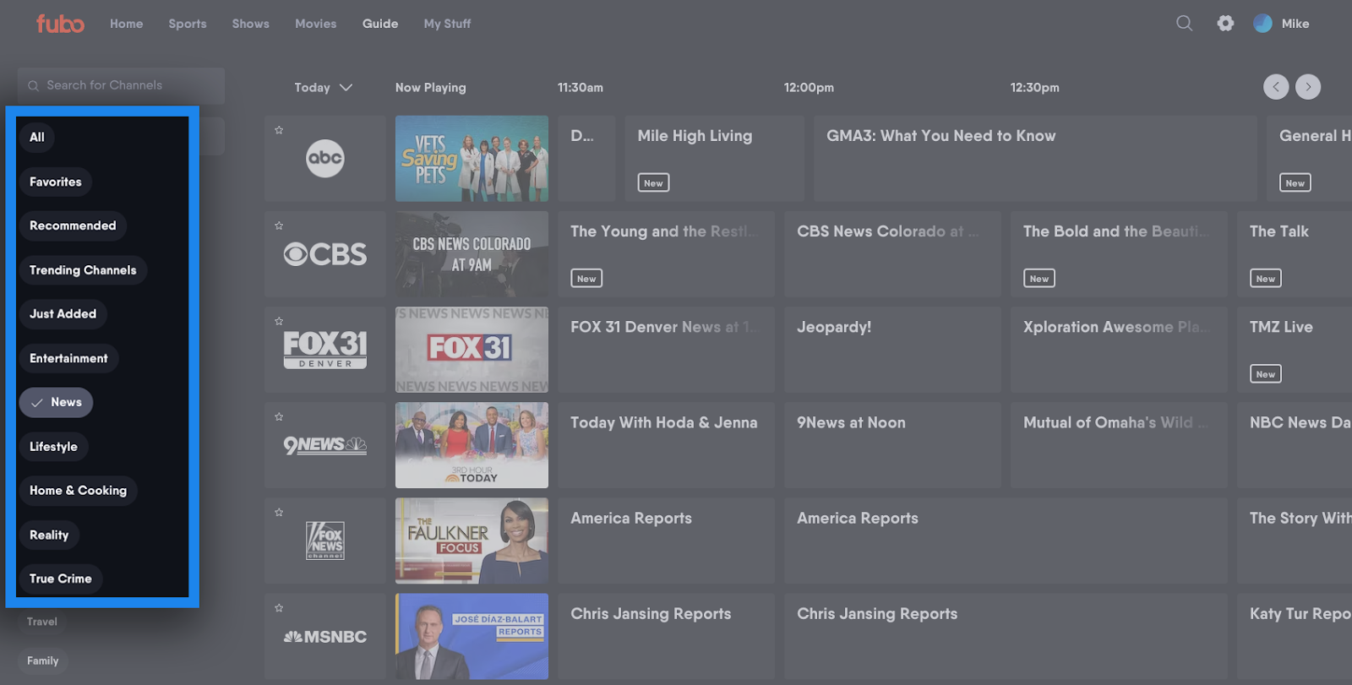Switch to My Stuff tab
Viewport: 1352px width, 685px height.
click(x=447, y=24)
